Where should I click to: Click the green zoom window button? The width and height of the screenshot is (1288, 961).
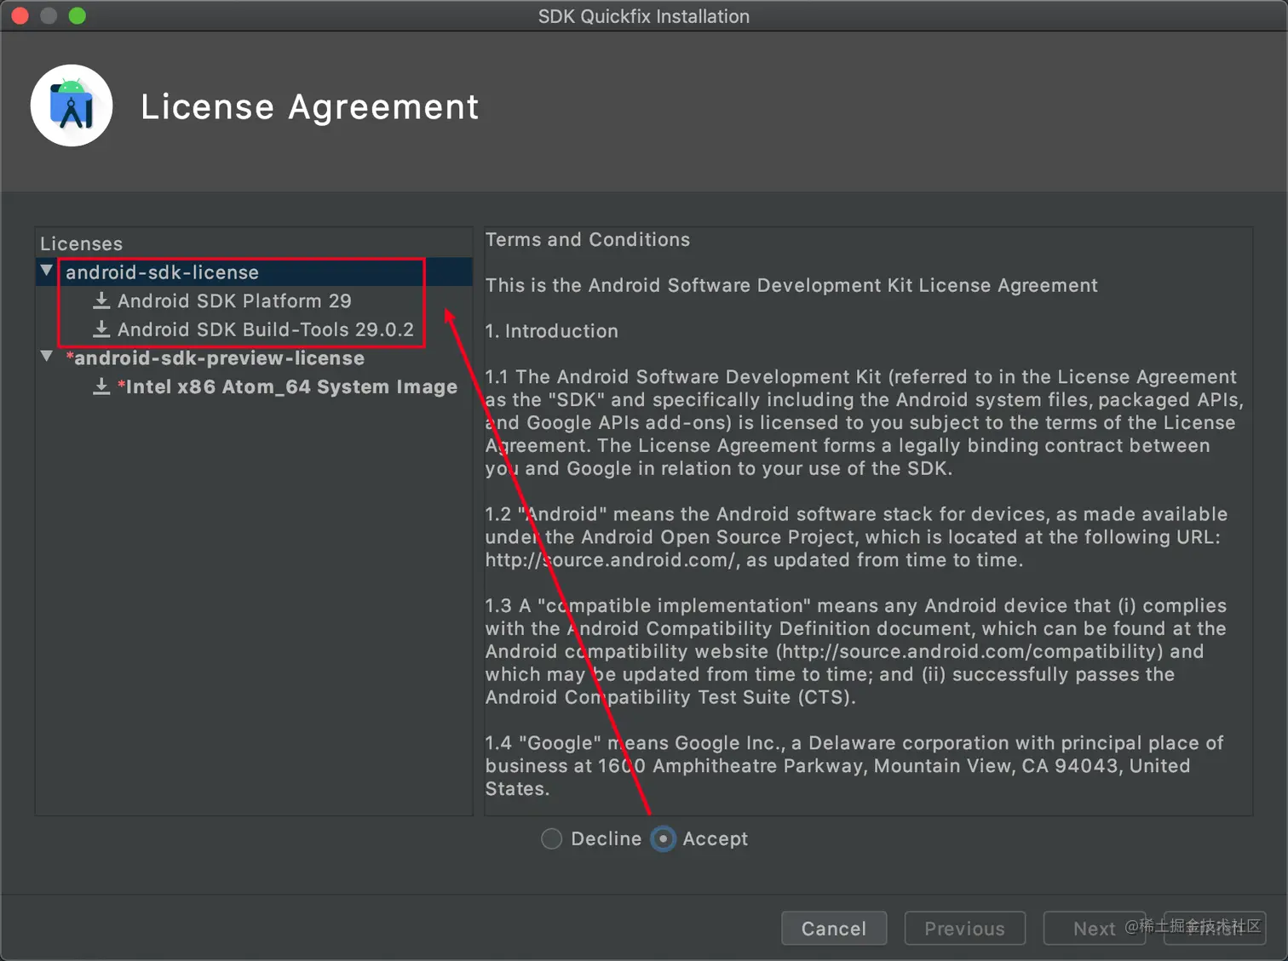77,16
